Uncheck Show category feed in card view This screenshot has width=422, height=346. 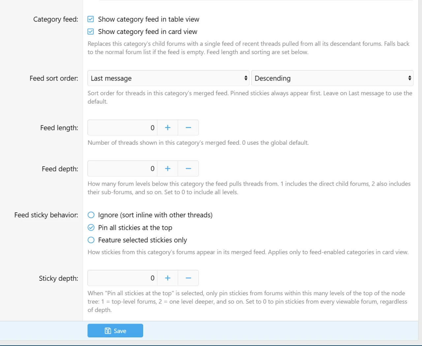coord(91,32)
